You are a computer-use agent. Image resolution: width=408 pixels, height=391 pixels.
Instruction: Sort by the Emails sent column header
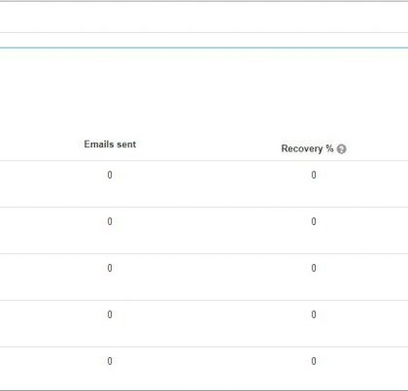tap(110, 145)
